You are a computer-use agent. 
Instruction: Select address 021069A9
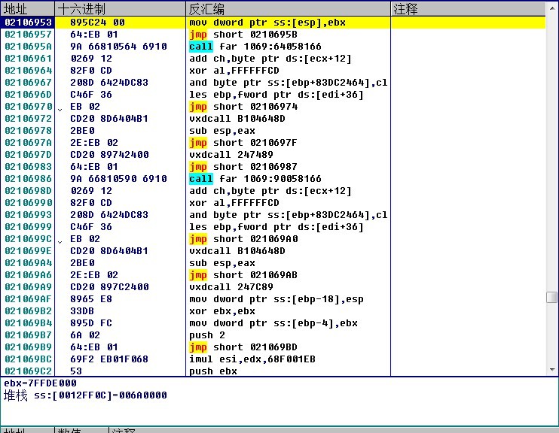28,287
